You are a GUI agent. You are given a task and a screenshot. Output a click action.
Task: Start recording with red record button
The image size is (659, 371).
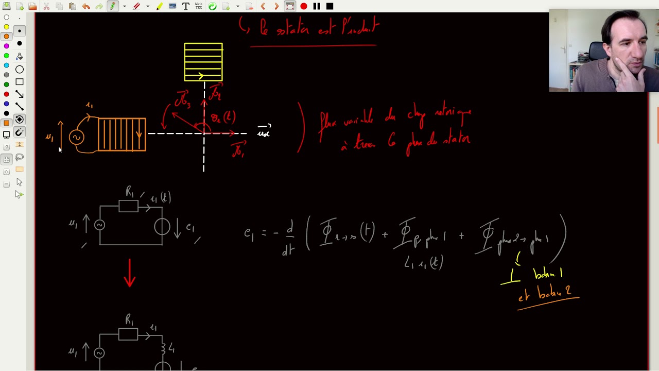click(x=304, y=6)
